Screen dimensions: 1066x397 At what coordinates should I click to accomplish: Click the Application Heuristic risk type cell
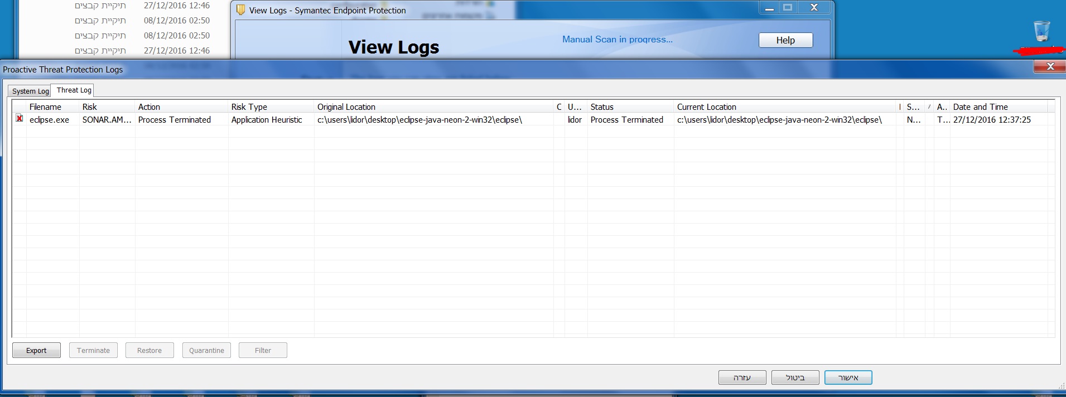267,120
